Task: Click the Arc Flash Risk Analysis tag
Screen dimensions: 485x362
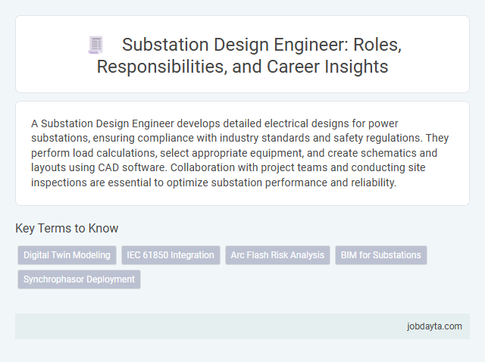Action: pos(277,255)
